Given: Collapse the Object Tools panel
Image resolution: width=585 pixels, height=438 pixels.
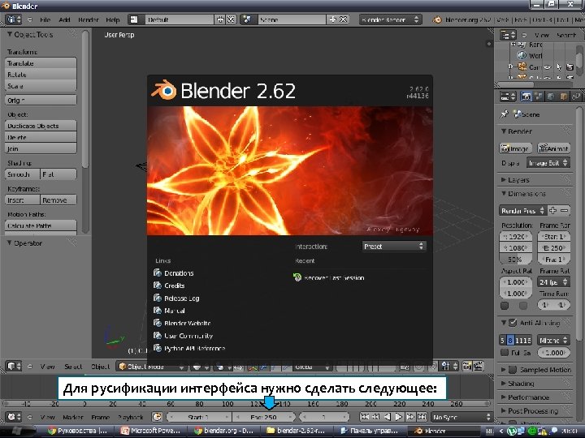Looking at the screenshot, I should coord(10,34).
